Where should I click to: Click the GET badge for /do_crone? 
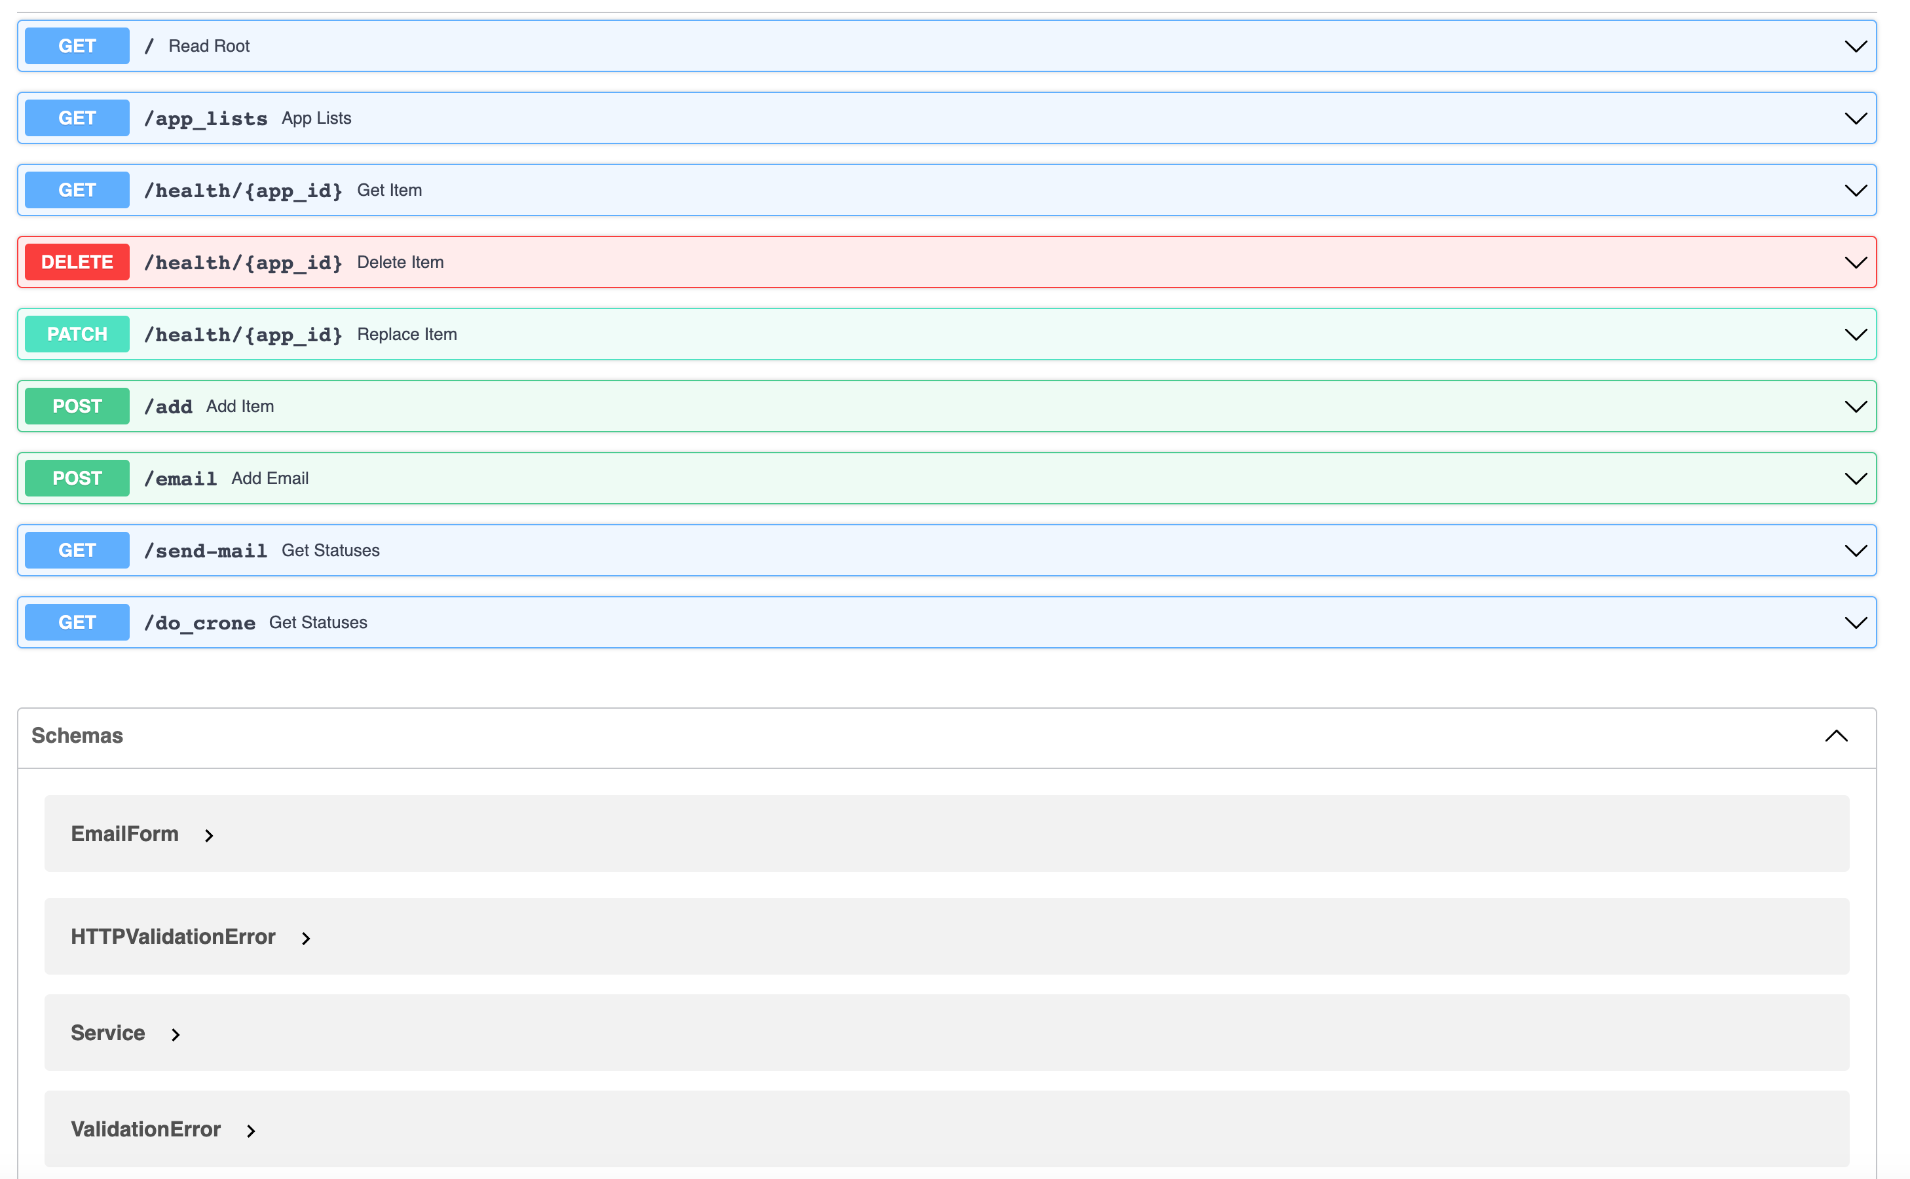(77, 622)
